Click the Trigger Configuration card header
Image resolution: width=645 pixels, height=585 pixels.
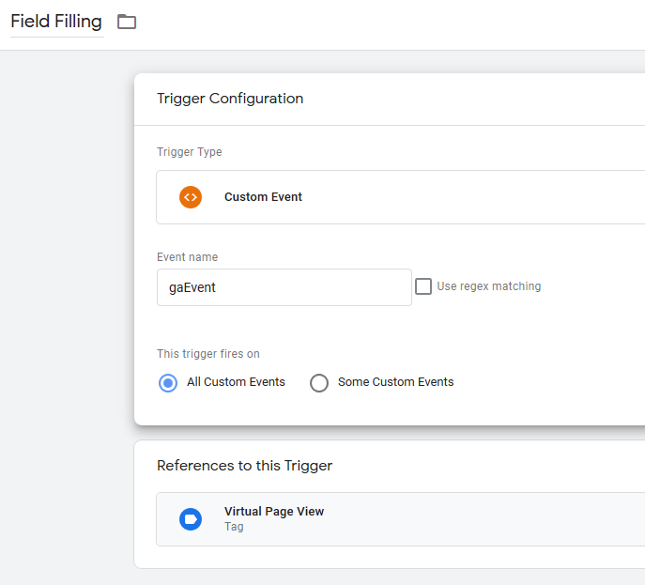389,100
